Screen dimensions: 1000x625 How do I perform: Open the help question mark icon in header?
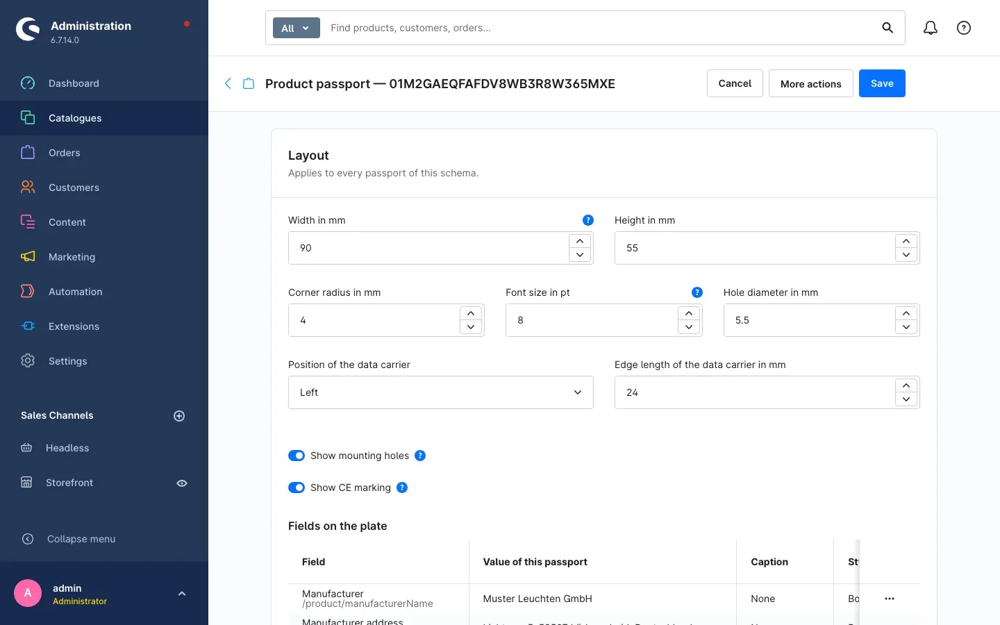pos(964,28)
